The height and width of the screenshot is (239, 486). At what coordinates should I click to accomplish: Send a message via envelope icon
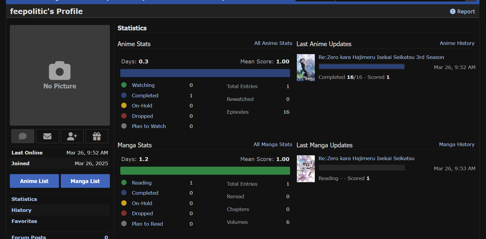(x=47, y=136)
